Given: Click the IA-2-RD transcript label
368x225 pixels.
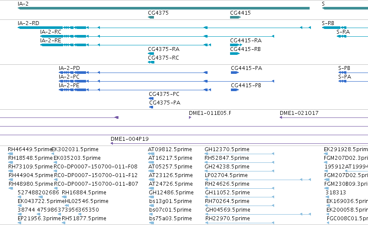Looking at the screenshot, I should pos(29,23).
